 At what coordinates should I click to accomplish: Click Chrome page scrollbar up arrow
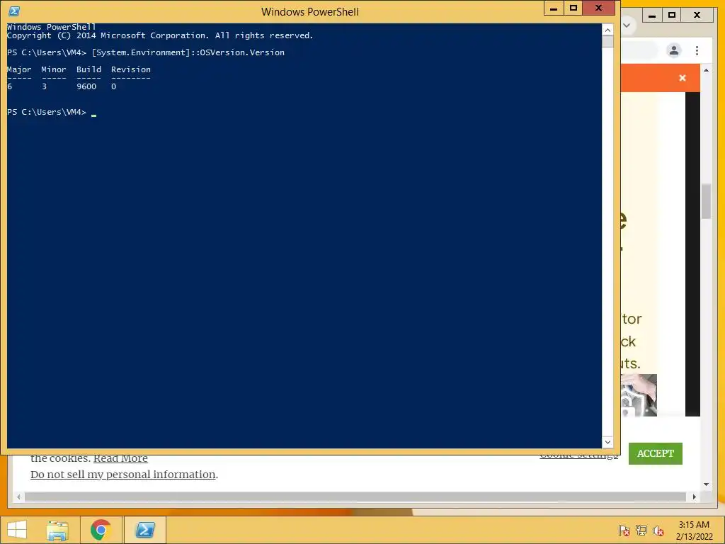pos(706,70)
